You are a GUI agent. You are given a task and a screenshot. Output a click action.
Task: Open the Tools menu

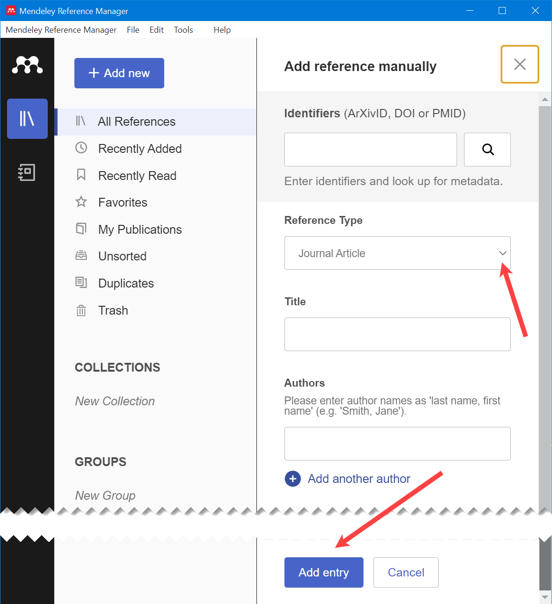click(x=183, y=29)
